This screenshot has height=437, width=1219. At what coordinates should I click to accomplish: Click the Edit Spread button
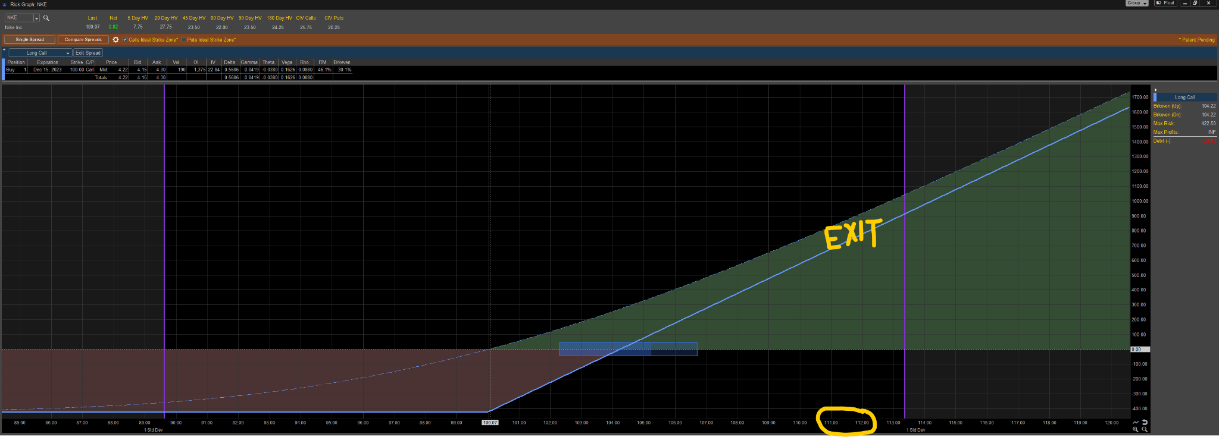click(88, 53)
